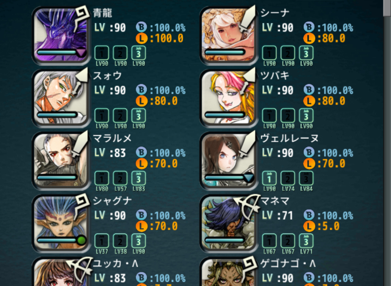Click the orange L coin icon for スォウ
Viewport: 391px width, 286px height.
[x=142, y=101]
